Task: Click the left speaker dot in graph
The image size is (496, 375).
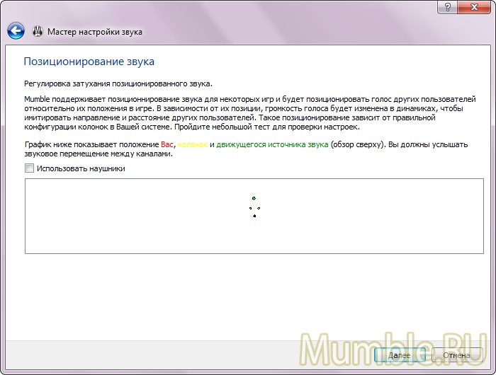Action: click(x=250, y=208)
